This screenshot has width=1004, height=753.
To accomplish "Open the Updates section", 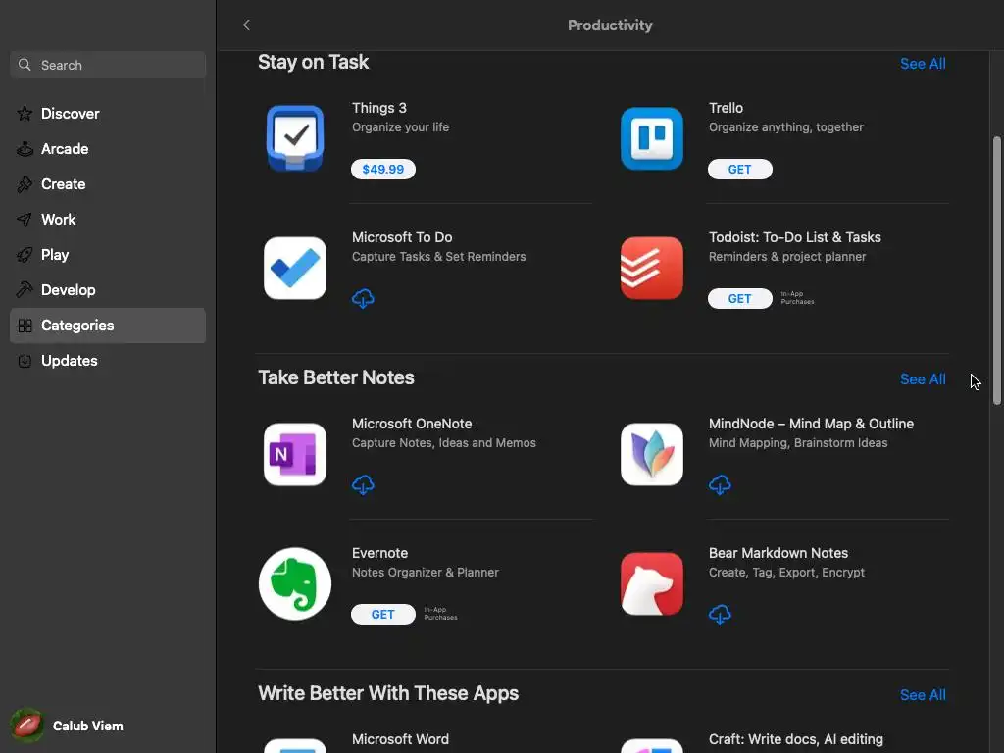I will (108, 361).
